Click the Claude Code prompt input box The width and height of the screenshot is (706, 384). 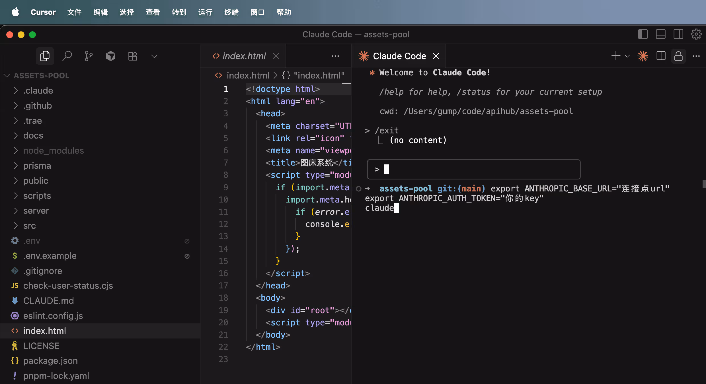[473, 169]
